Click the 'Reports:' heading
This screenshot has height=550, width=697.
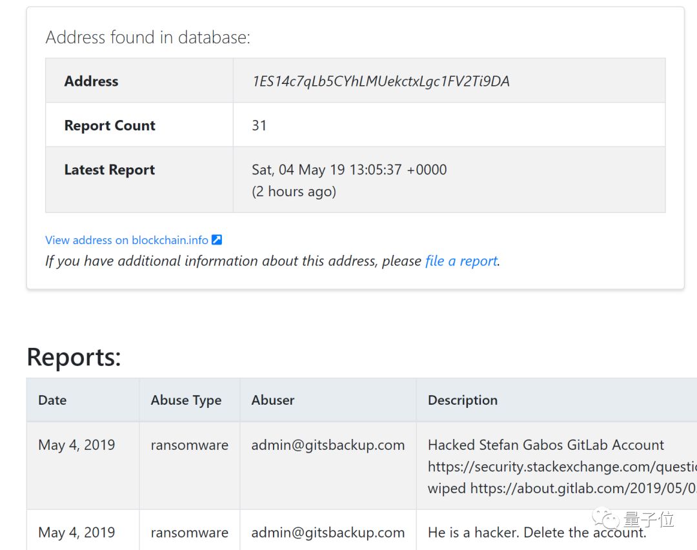[x=74, y=357]
